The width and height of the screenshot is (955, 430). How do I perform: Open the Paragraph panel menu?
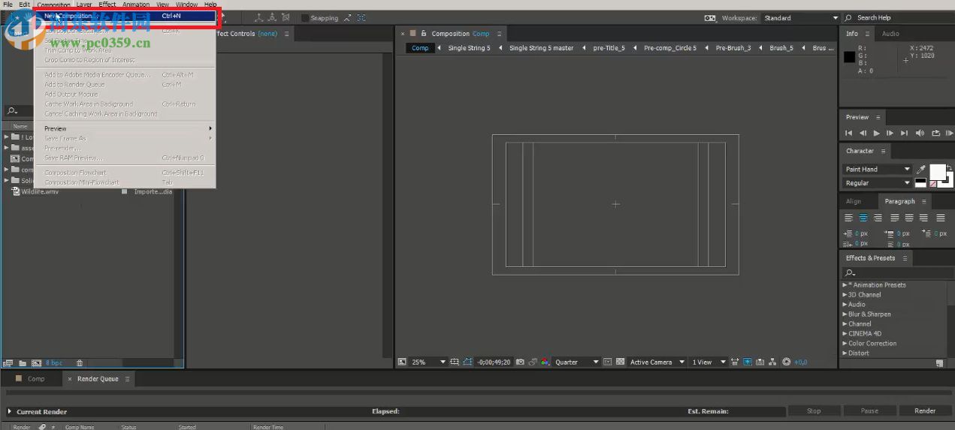tap(925, 201)
